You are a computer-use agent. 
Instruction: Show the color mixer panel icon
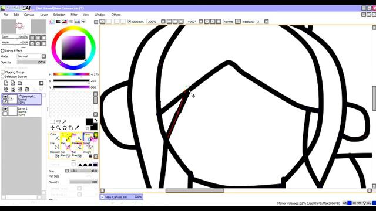tap(71, 22)
